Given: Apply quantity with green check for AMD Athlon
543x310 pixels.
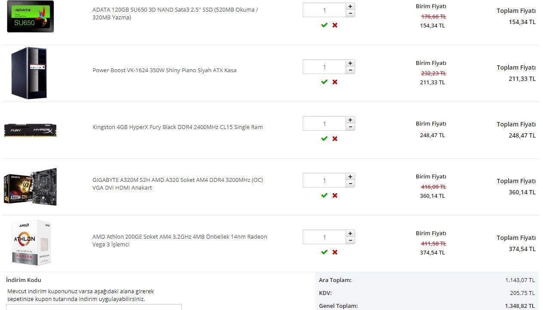Looking at the screenshot, I should click(x=324, y=252).
